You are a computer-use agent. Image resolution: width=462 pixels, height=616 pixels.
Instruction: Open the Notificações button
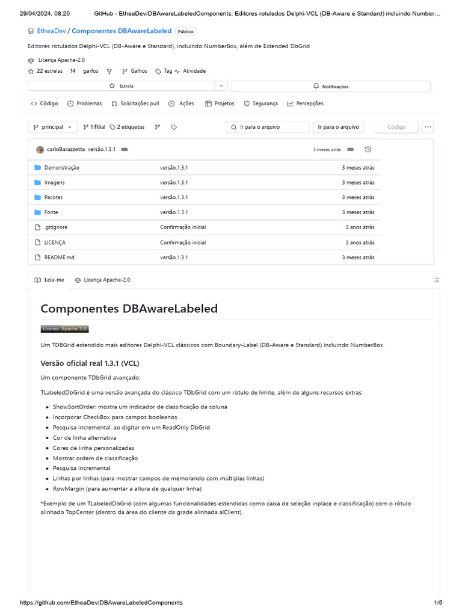[331, 87]
